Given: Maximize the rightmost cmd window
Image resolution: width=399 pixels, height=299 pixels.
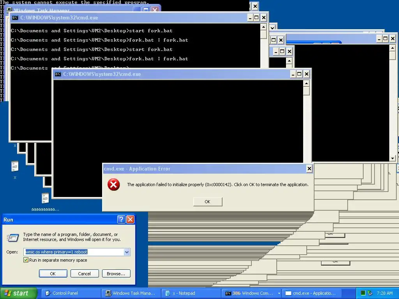Looking at the screenshot, I should [x=385, y=39].
